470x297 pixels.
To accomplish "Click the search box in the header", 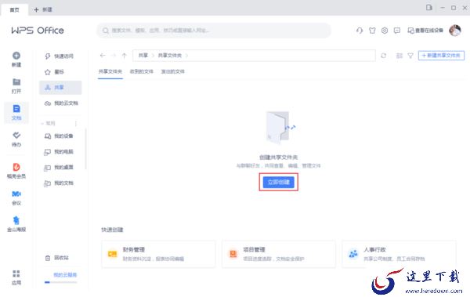I will (214, 31).
